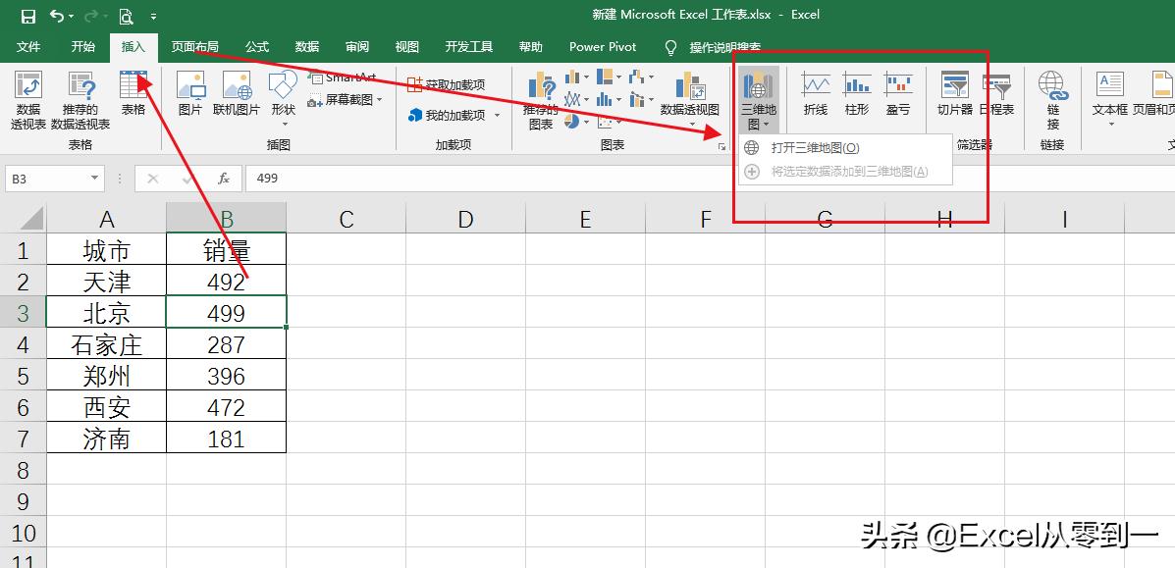The width and height of the screenshot is (1175, 568).
Task: Switch to the 公式 ribbon tab
Action: (x=256, y=46)
